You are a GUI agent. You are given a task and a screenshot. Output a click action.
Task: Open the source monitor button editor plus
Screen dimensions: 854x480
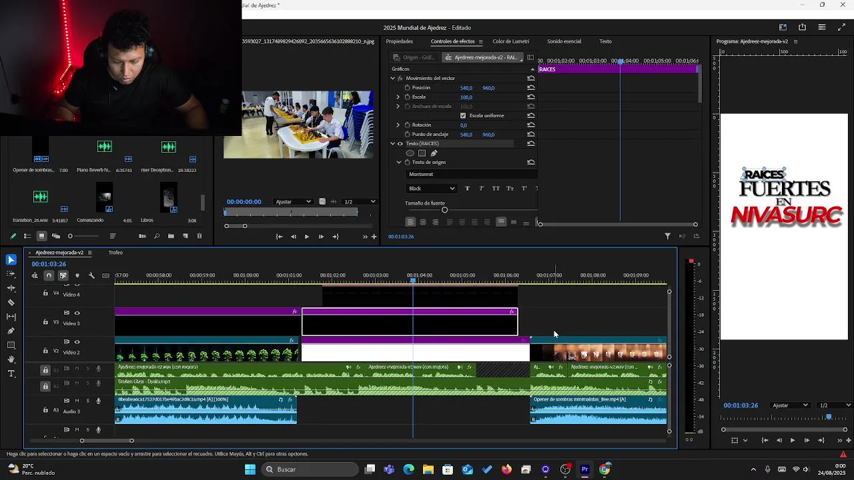[x=374, y=237]
